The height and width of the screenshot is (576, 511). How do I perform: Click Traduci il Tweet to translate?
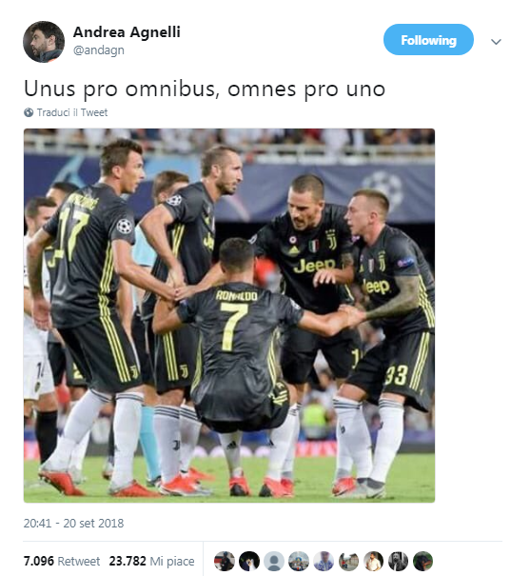coord(72,112)
